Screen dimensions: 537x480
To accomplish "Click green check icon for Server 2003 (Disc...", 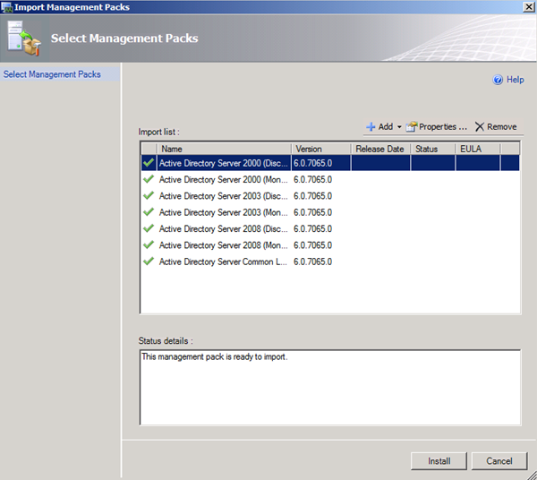I will pos(149,195).
